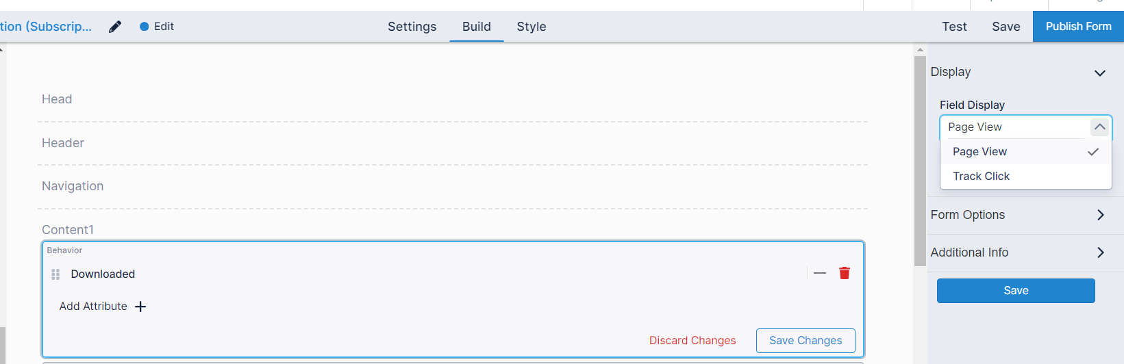1124x364 pixels.
Task: Click the vertical scrollbar thumb
Action: coord(920,161)
